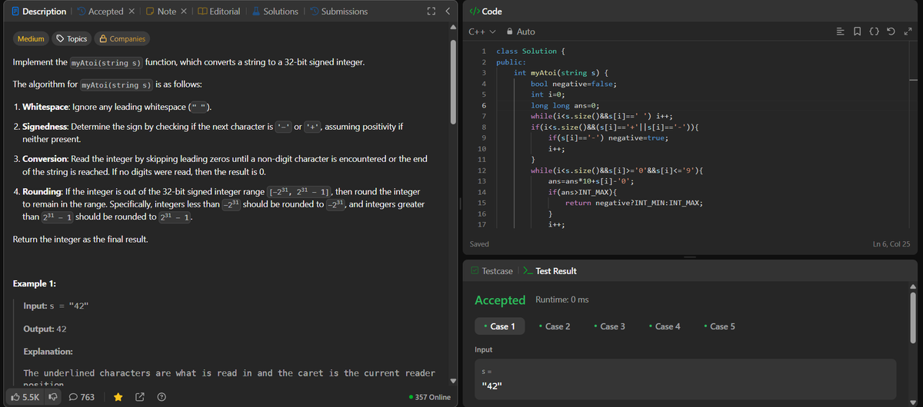
Task: Like the problem via thumbs-up 5.5K
Action: coord(25,397)
